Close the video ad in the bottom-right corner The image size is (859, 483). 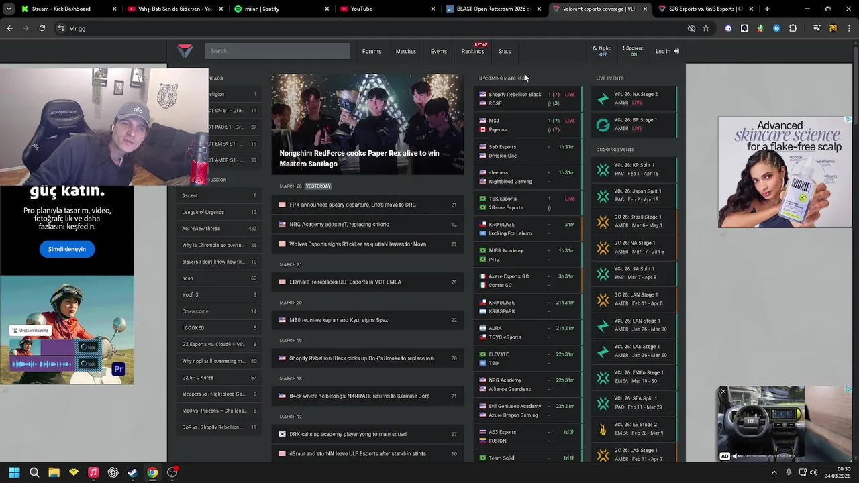click(x=723, y=391)
